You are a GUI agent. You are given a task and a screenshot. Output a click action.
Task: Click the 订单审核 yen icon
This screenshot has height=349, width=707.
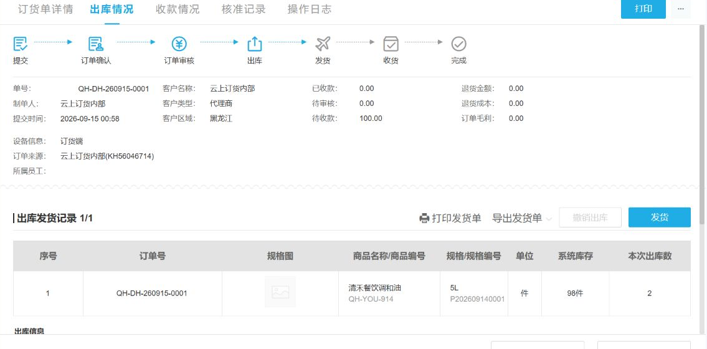tap(179, 44)
